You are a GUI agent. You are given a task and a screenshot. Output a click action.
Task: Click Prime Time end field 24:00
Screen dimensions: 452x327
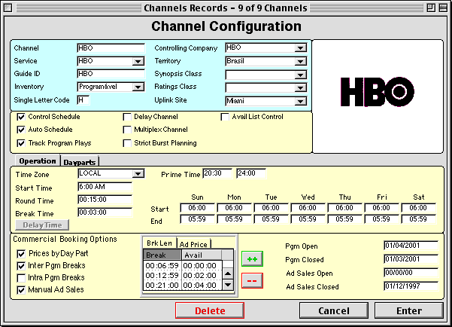pos(251,173)
